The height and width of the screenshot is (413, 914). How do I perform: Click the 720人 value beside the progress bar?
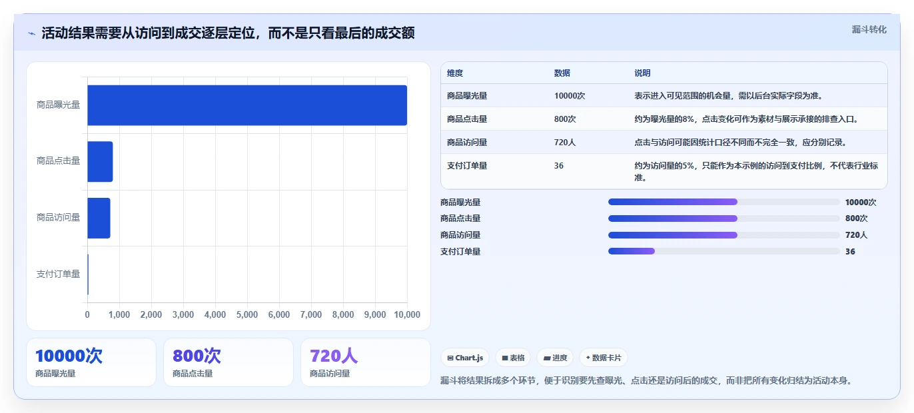(x=856, y=235)
